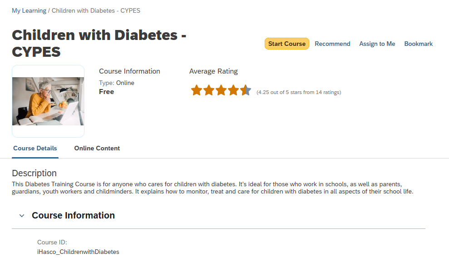The width and height of the screenshot is (449, 263).
Task: Click the first rating star
Action: click(197, 90)
